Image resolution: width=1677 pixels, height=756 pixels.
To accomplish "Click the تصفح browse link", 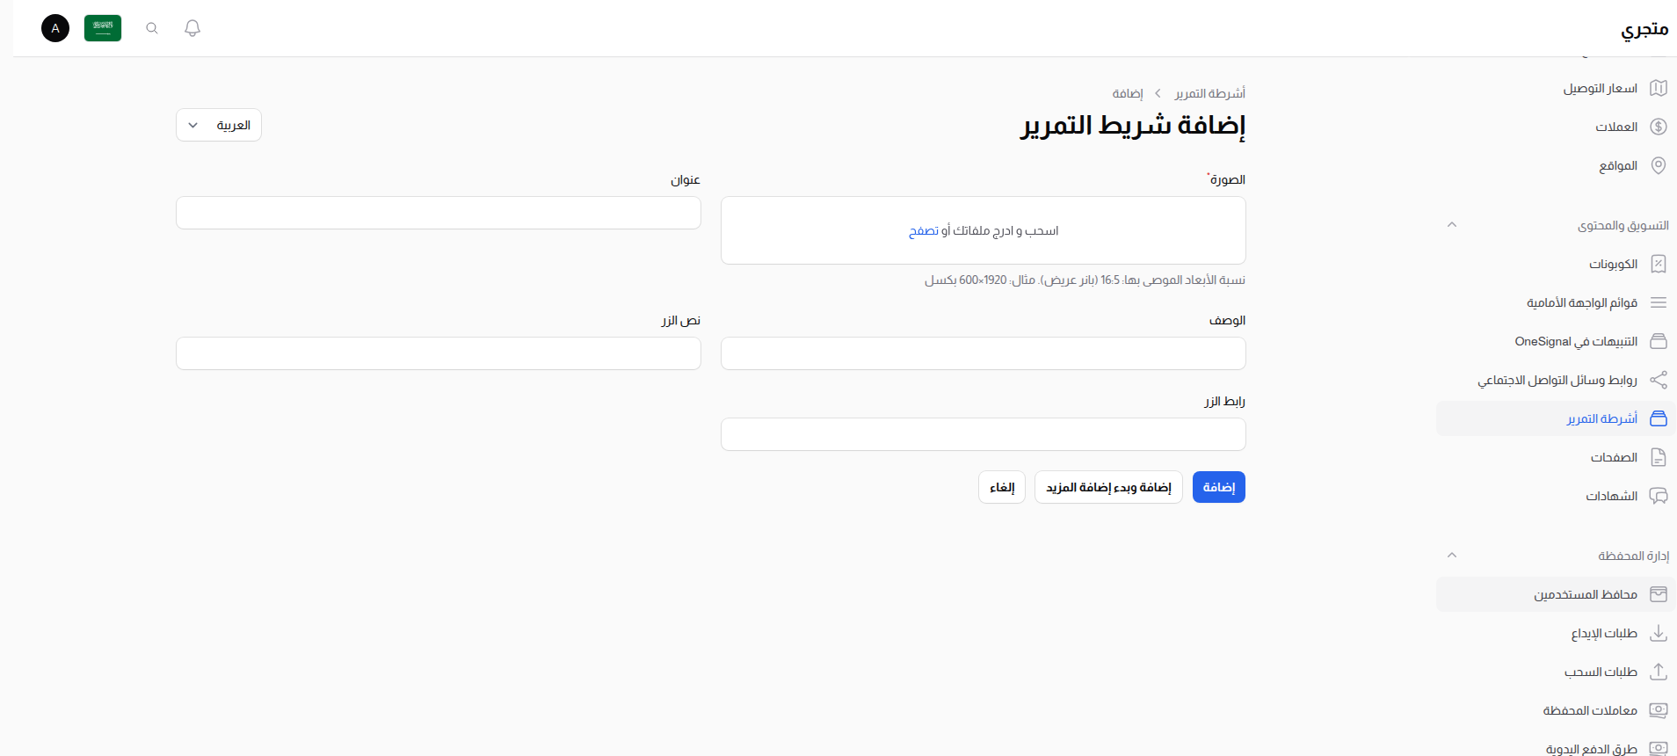I will 924,230.
